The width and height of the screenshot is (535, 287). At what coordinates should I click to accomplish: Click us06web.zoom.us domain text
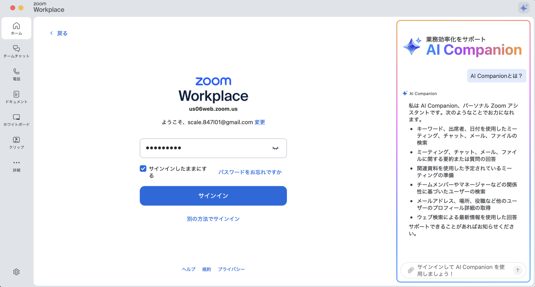click(x=213, y=109)
